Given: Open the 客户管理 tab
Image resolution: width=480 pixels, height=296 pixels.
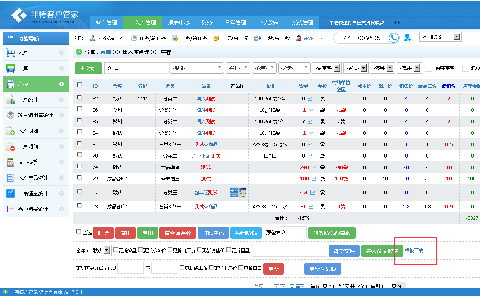Looking at the screenshot, I should point(106,23).
